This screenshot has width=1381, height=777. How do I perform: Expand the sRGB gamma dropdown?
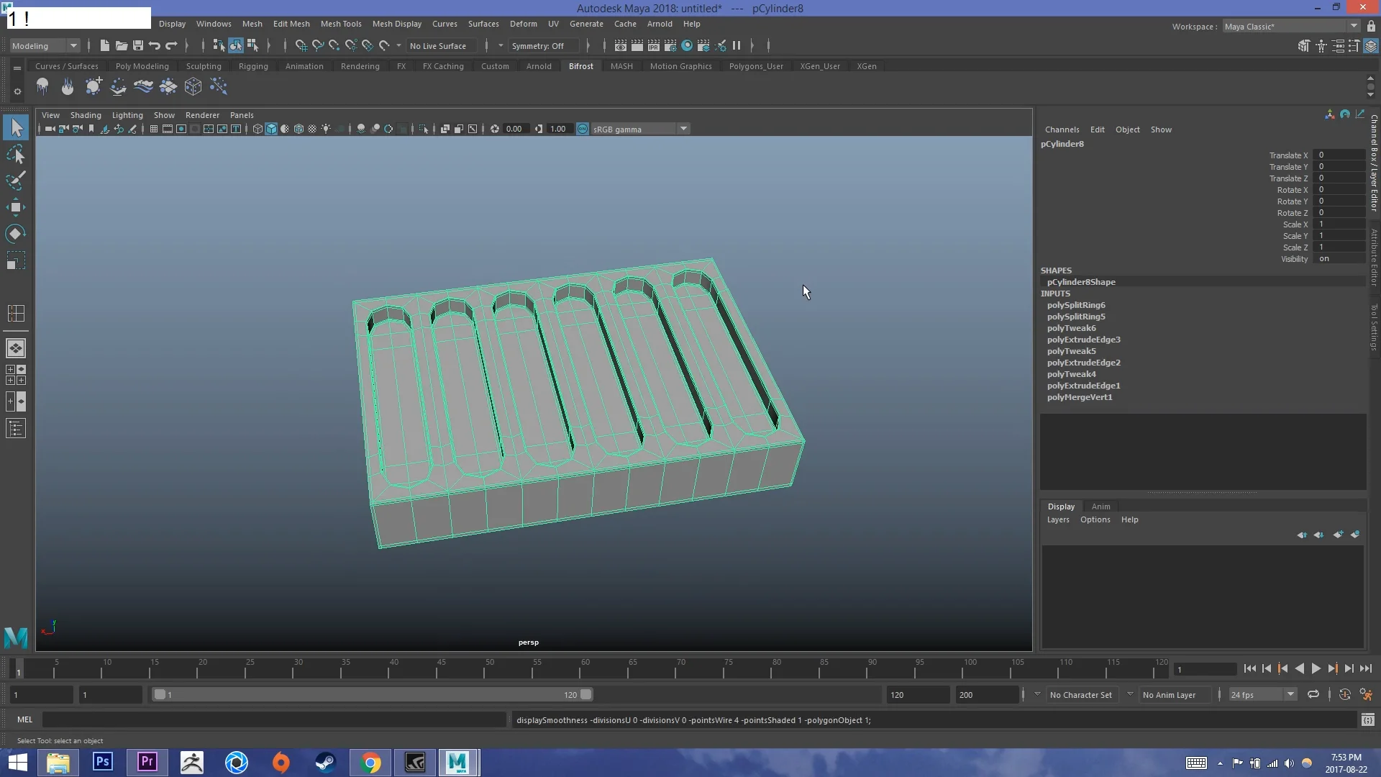click(x=682, y=129)
